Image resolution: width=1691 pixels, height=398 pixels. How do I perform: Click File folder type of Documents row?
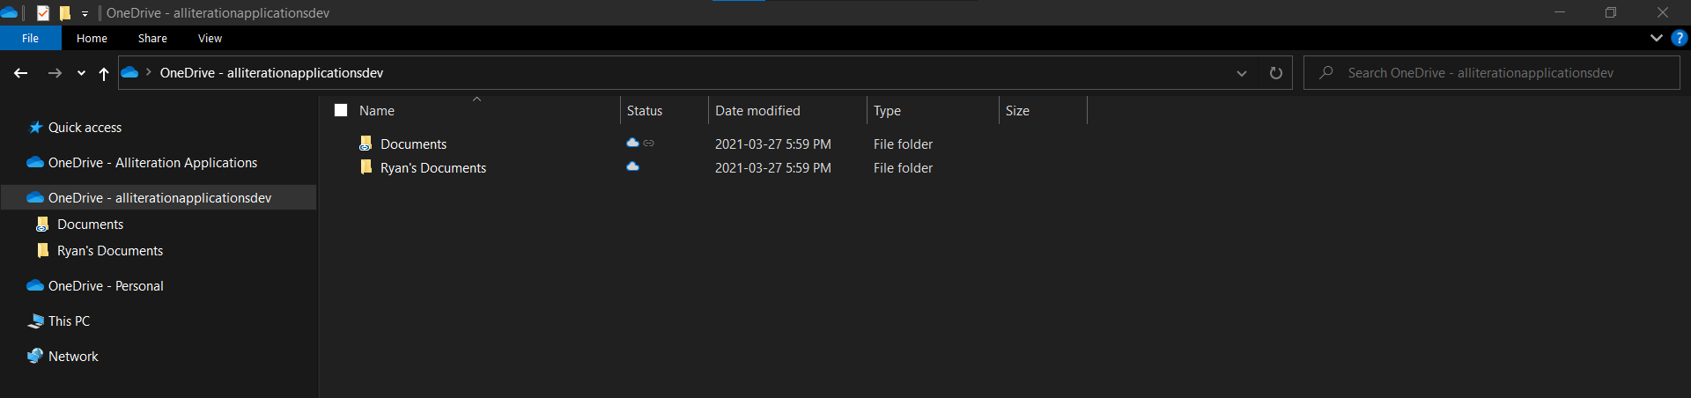(903, 144)
